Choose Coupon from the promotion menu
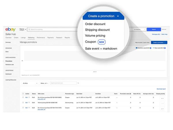Image resolution: width=173 pixels, height=130 pixels. tap(91, 42)
